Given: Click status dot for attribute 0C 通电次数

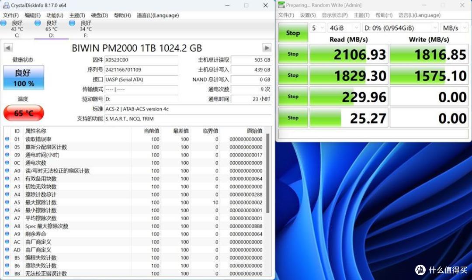Looking at the screenshot, I should pyautogui.click(x=7, y=162).
